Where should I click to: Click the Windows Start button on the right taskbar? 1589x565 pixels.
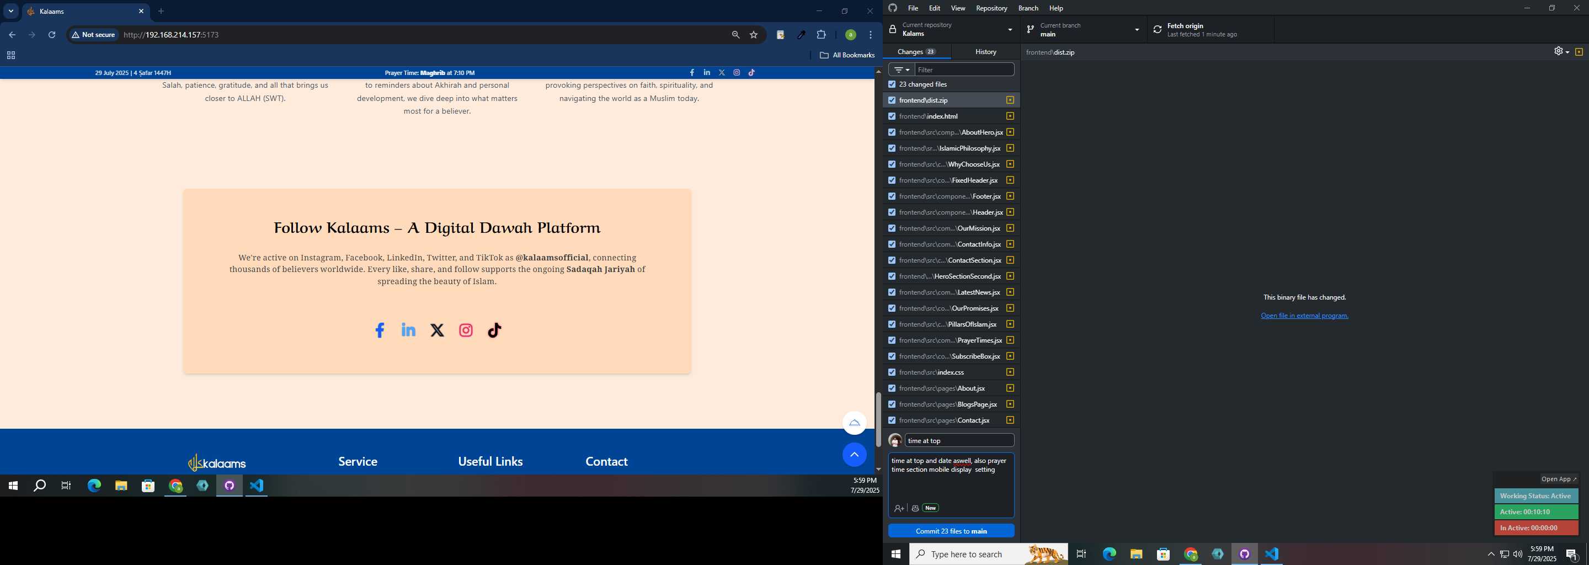pos(895,554)
